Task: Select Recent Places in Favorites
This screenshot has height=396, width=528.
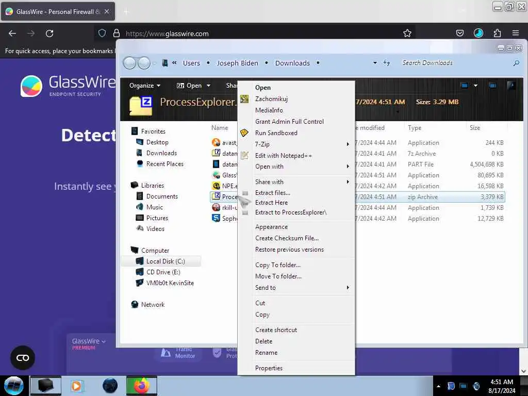Action: coord(164,163)
